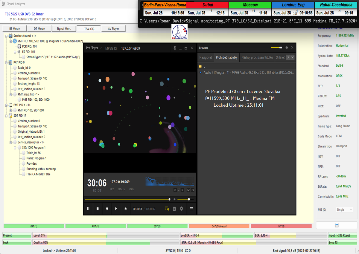Collapse the PAT PID 0 tree node
Viewport: 359px width, 254px height.
[7, 62]
